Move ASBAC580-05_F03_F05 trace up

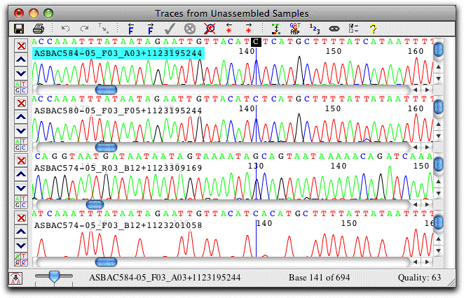(21, 118)
